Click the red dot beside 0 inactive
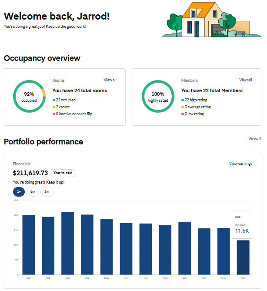Screen dimensions: 267x291 (53, 114)
